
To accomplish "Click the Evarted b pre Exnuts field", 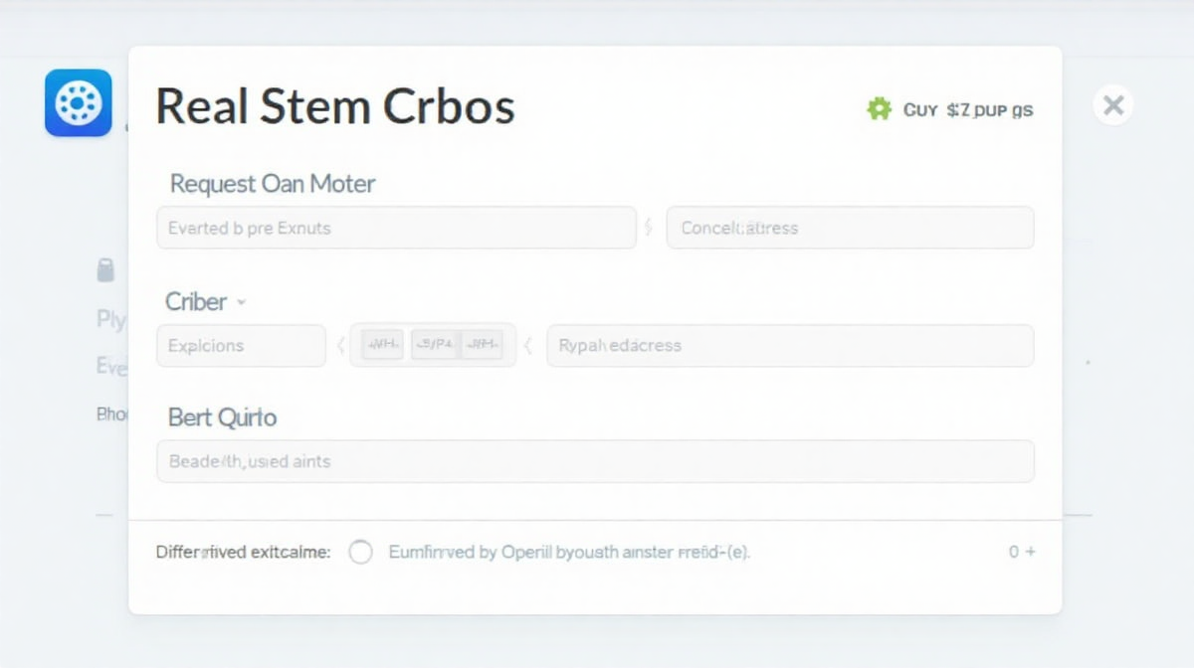I will pyautogui.click(x=396, y=228).
